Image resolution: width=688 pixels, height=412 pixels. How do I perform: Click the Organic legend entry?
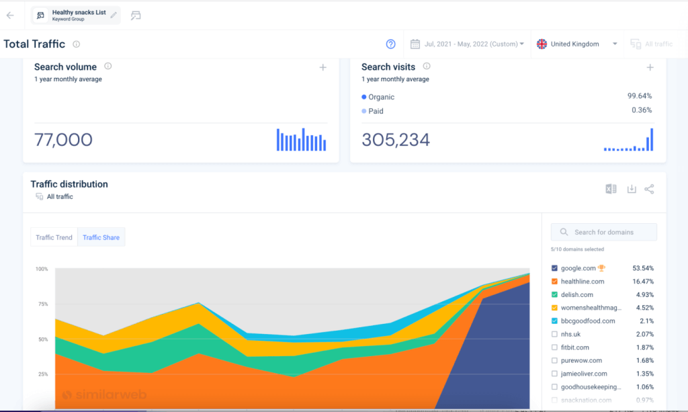pyautogui.click(x=378, y=97)
